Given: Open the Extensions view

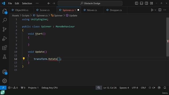Looking at the screenshot, I should [x=4, y=47].
